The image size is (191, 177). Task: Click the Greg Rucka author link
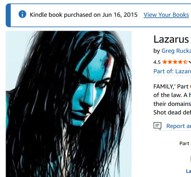176,51
